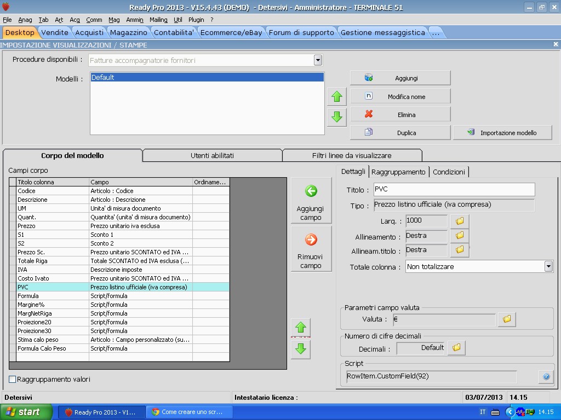Click the Titolo input field containing PVC
The height and width of the screenshot is (420, 561).
pyautogui.click(x=454, y=189)
